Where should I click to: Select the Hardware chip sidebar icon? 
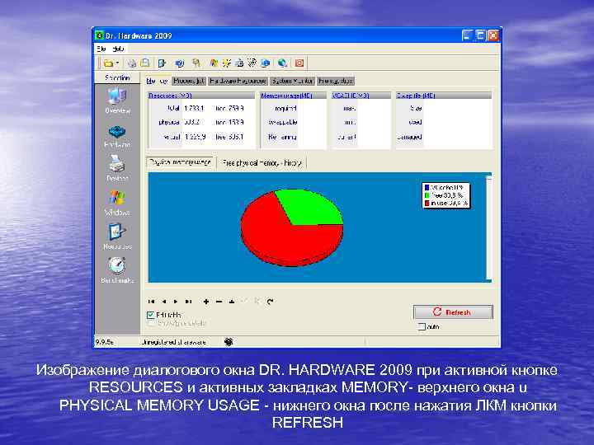(x=117, y=132)
